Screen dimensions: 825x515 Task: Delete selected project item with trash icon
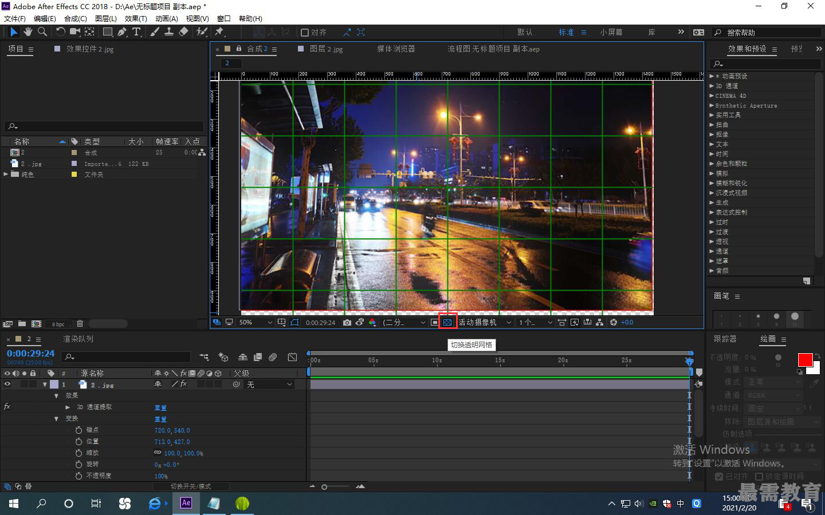point(80,324)
